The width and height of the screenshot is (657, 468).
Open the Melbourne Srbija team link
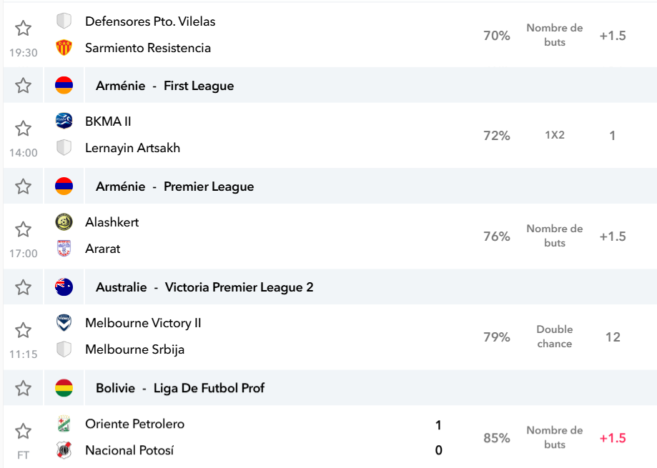click(134, 349)
